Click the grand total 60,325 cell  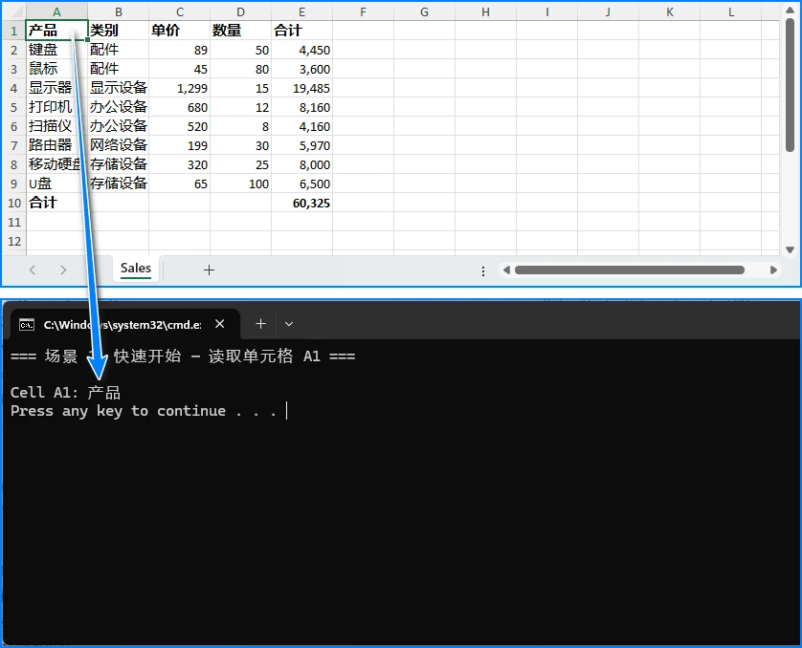(301, 203)
